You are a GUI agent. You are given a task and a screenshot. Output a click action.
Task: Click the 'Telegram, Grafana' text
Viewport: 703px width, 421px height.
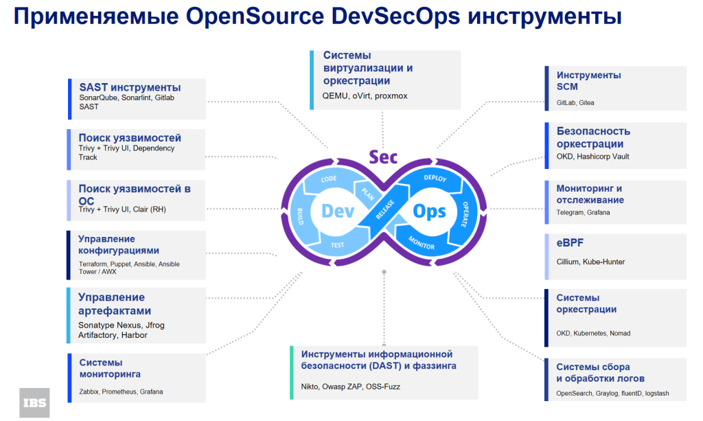pyautogui.click(x=583, y=212)
